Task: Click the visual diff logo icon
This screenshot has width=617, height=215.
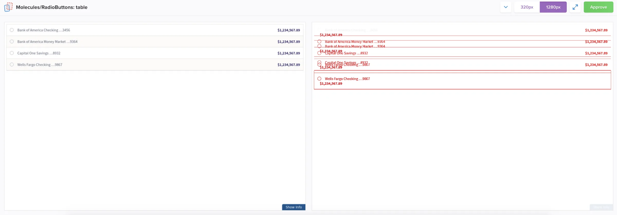Action: coord(8,7)
